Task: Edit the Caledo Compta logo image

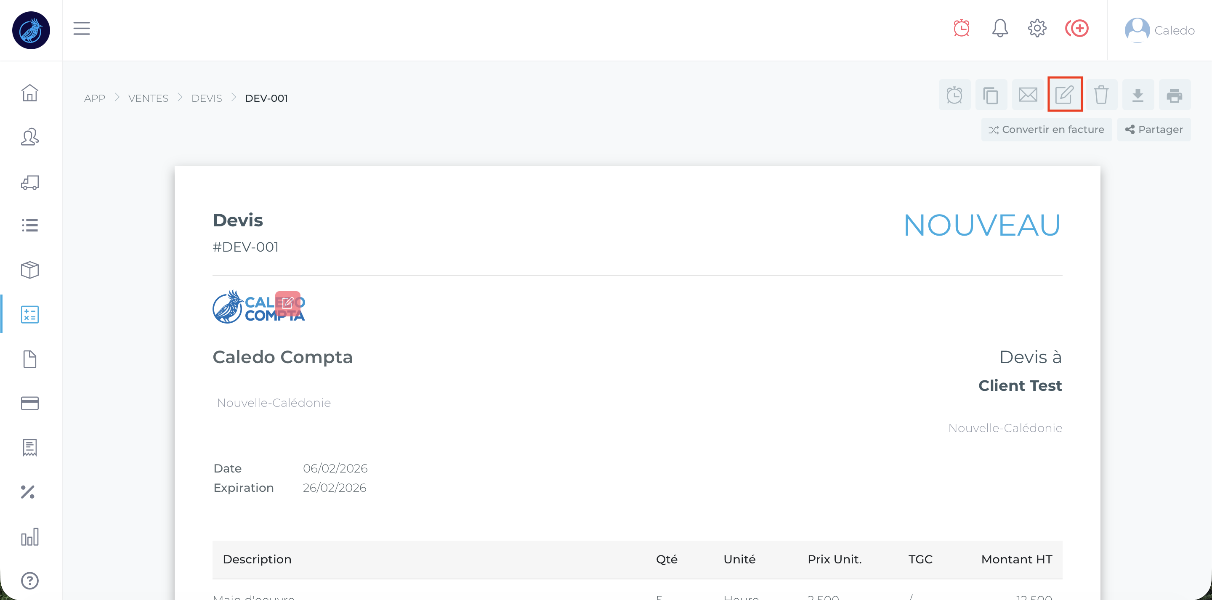Action: pos(287,303)
